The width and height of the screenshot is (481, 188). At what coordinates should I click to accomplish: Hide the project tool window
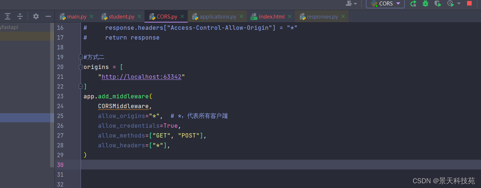[x=48, y=16]
